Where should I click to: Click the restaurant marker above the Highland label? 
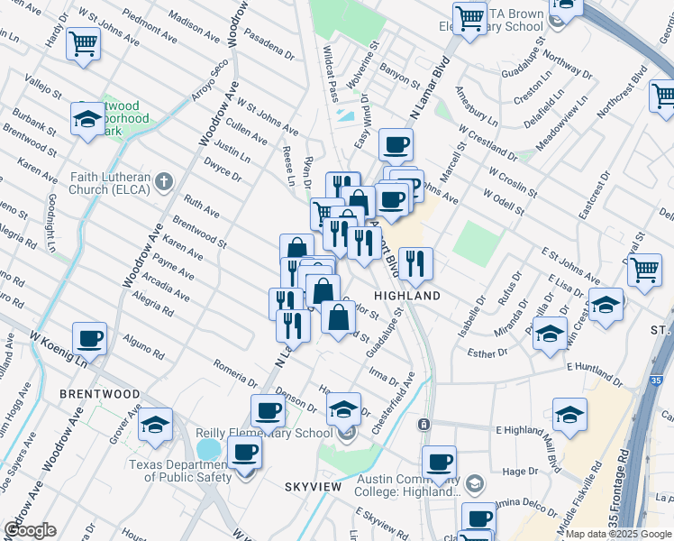tap(415, 263)
